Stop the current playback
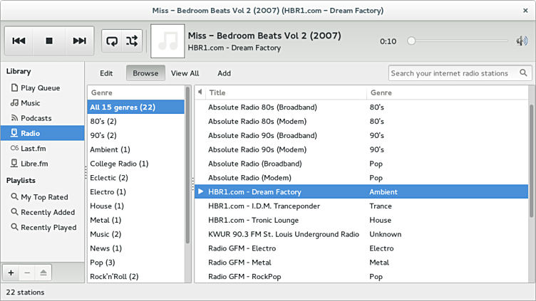This screenshot has width=536, height=301. point(49,41)
